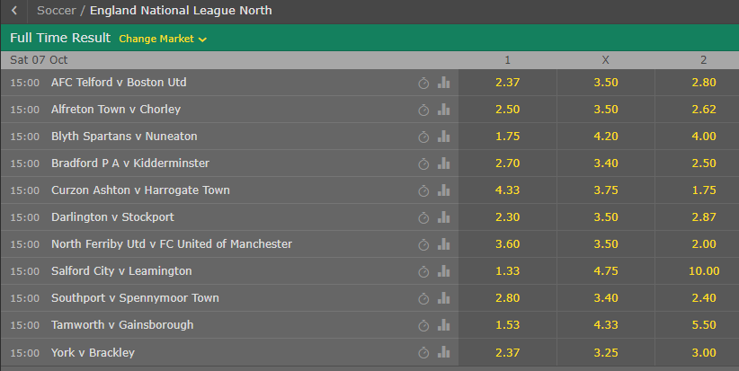This screenshot has height=371, width=739.
Task: Open the Change Market dropdown
Action: (163, 39)
